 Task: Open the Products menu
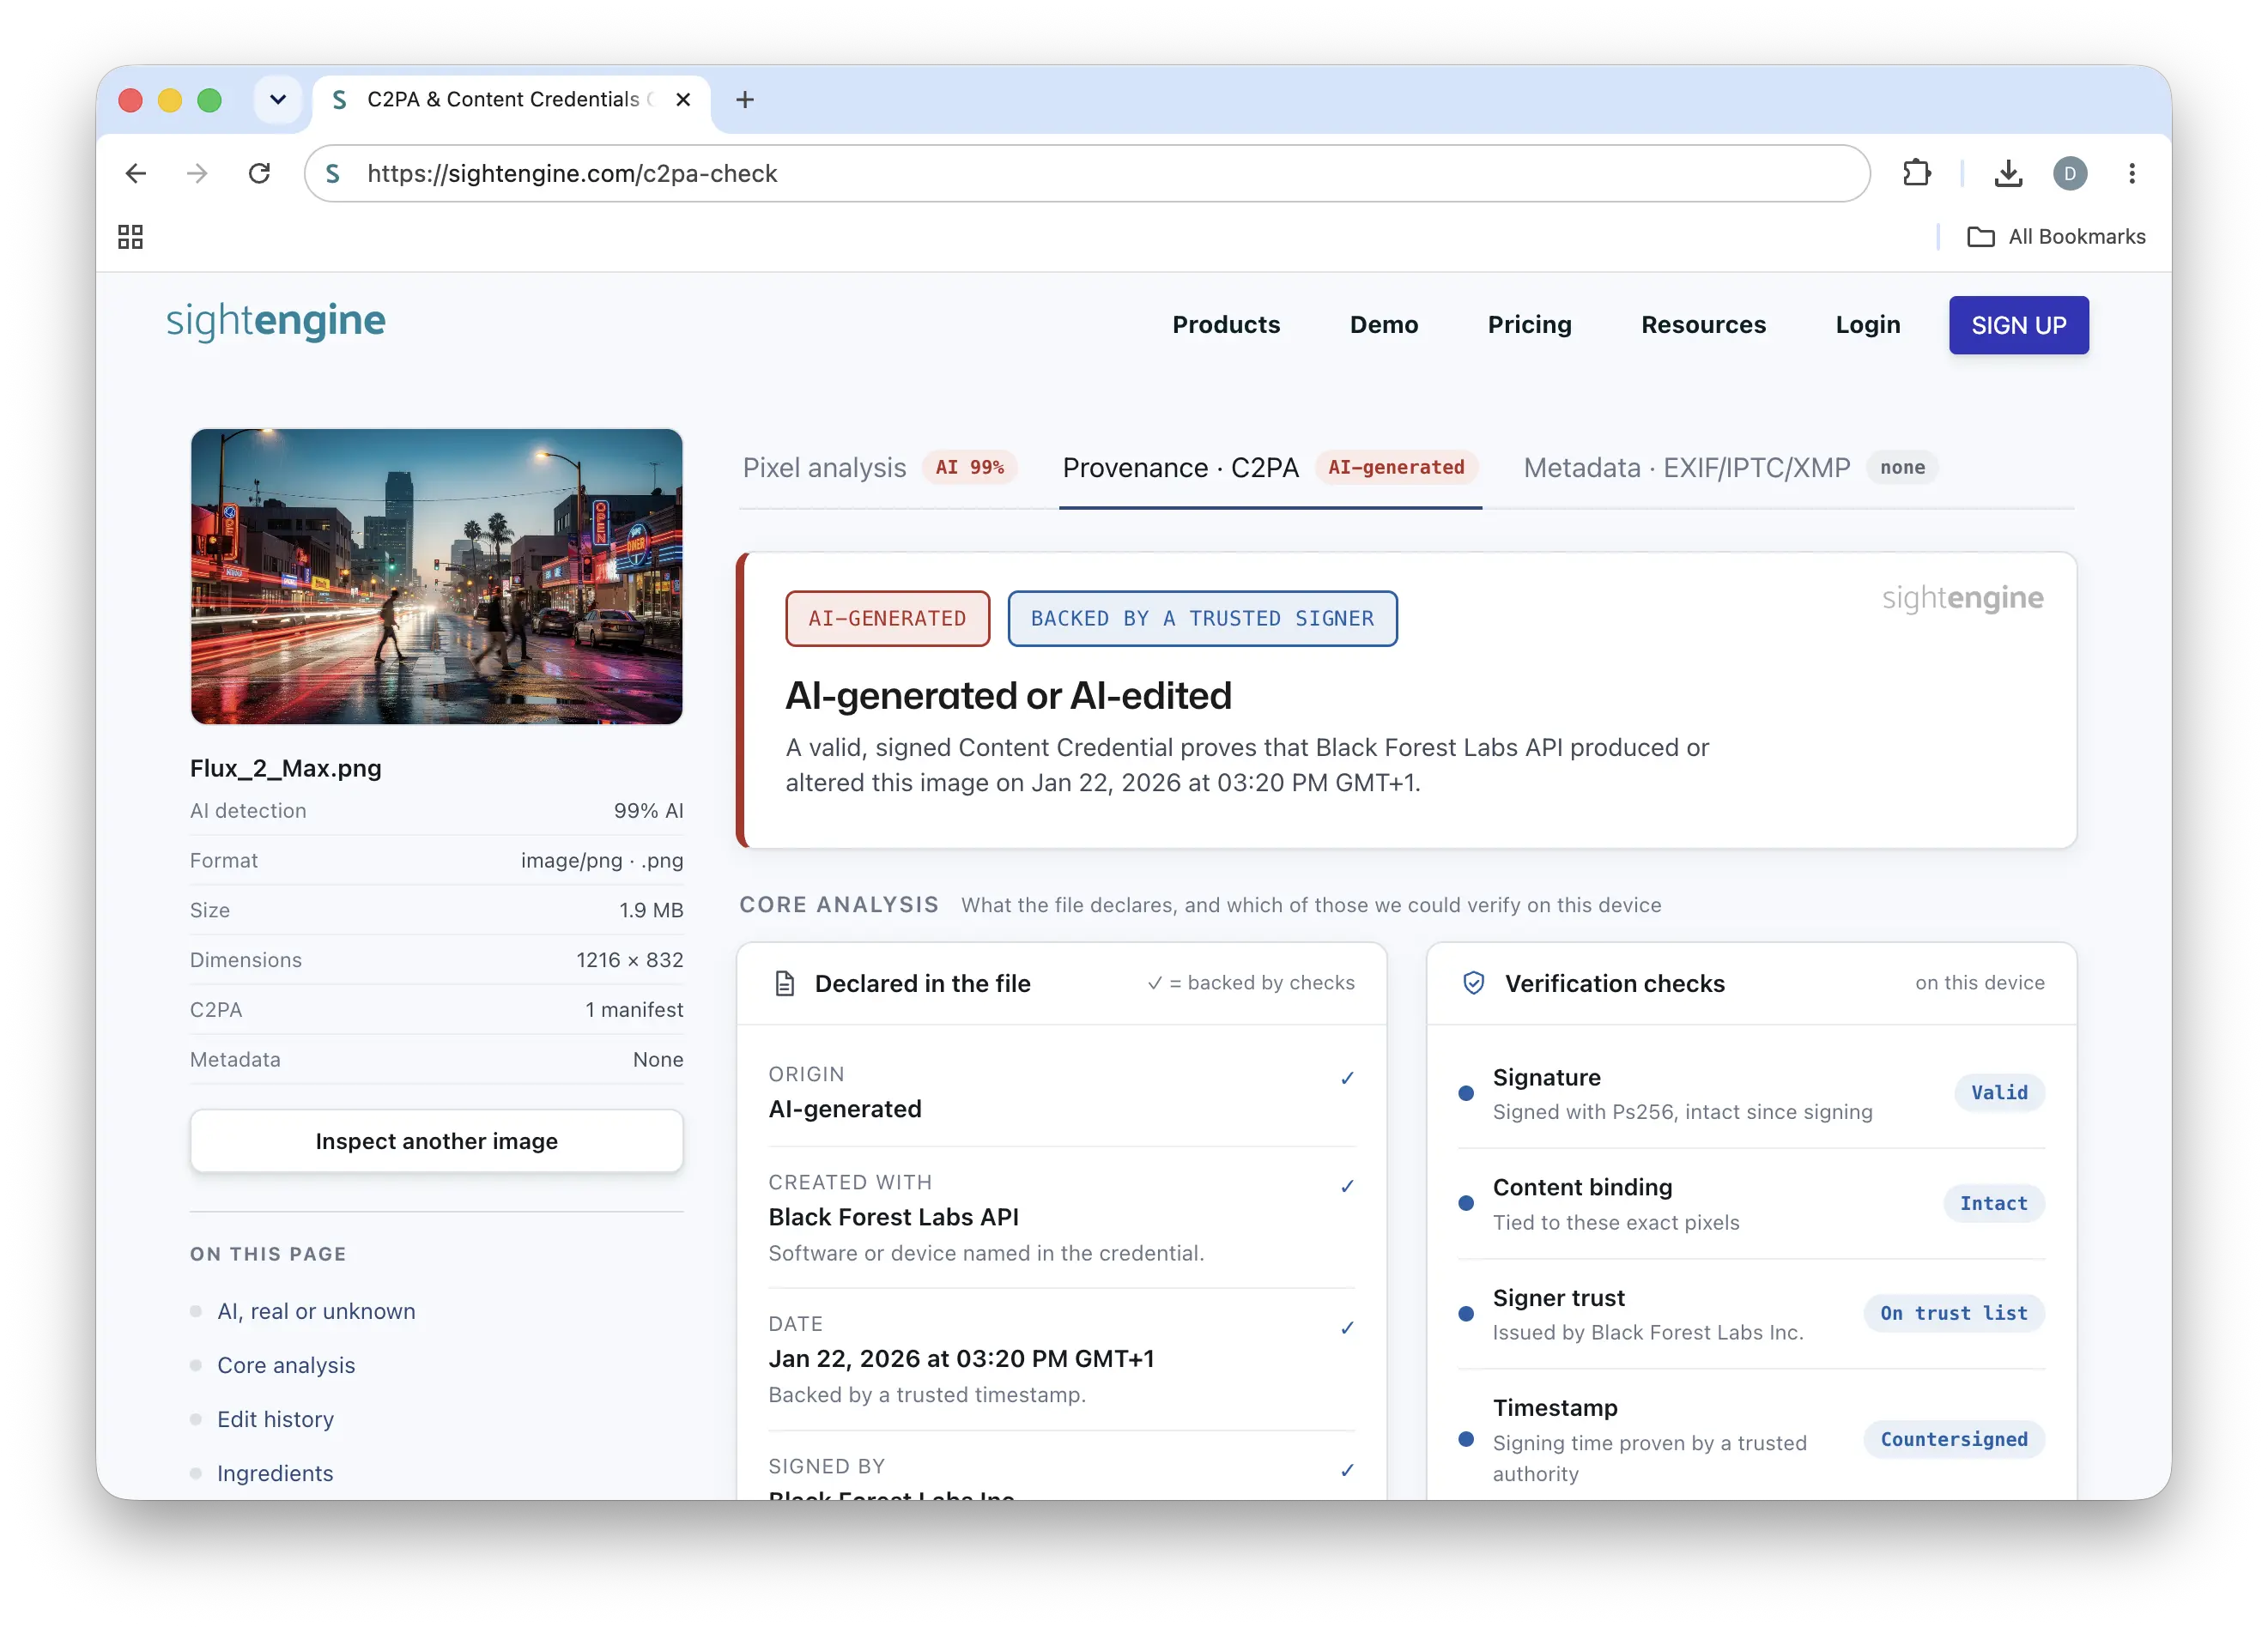click(1226, 325)
